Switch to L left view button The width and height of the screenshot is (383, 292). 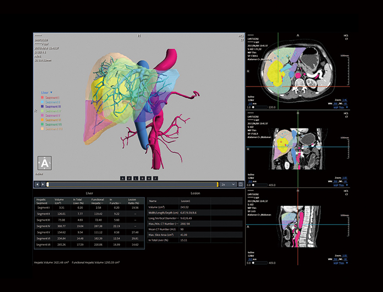pos(136,178)
